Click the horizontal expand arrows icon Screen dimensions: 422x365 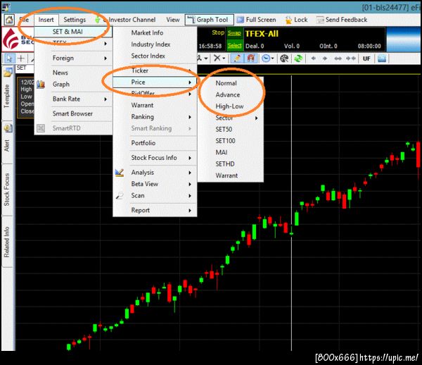(338, 58)
